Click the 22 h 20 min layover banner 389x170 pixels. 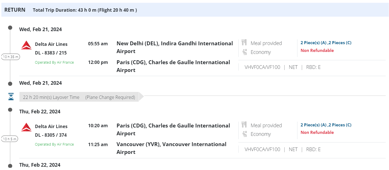coord(79,97)
